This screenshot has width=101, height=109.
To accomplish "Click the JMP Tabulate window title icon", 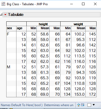I will tap(3, 4).
